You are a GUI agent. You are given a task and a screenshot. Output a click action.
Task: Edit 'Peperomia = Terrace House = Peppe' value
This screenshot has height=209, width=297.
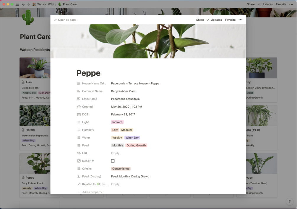[x=135, y=84]
